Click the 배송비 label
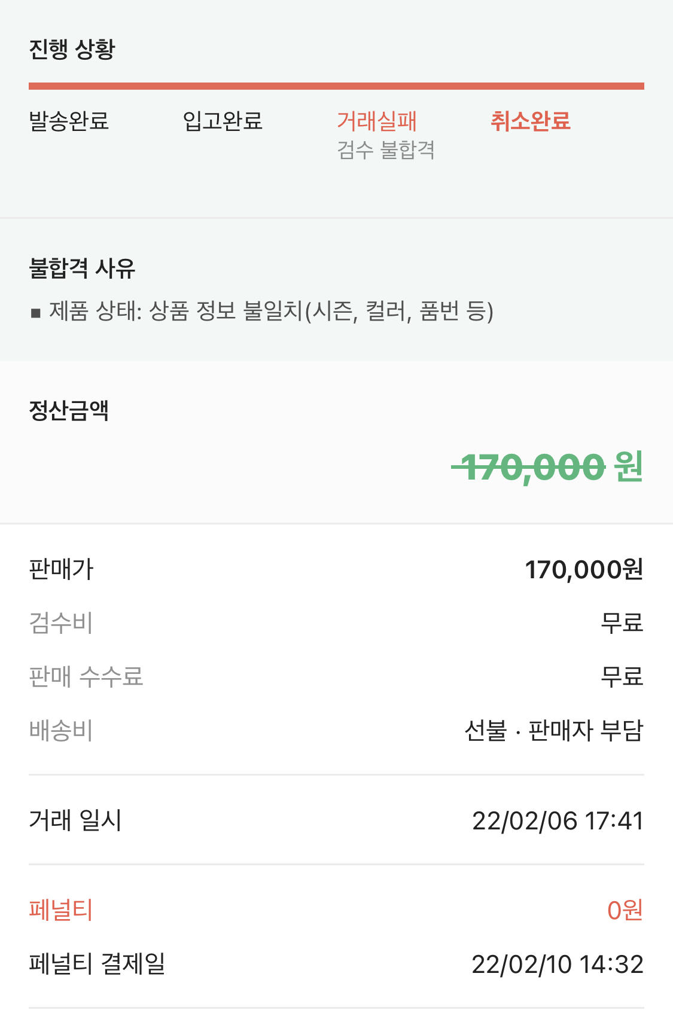 pyautogui.click(x=61, y=731)
